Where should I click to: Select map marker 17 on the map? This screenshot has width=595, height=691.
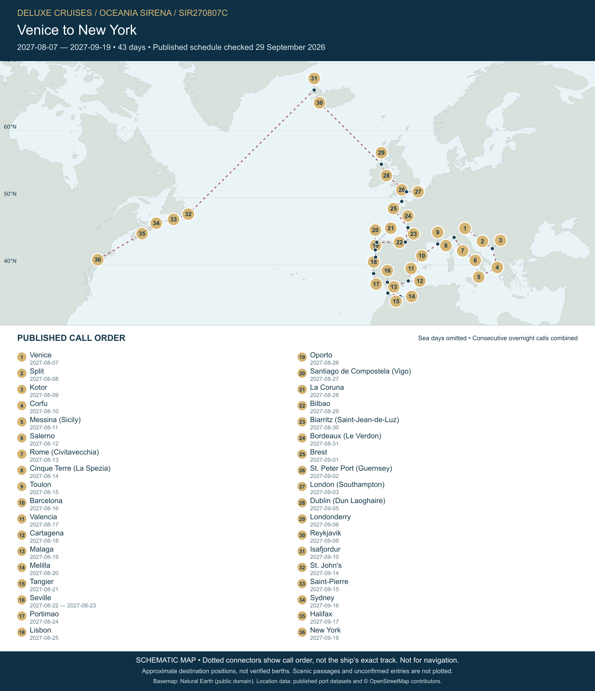tap(377, 284)
